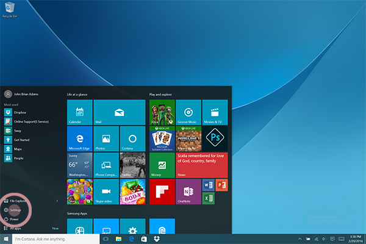This screenshot has width=366, height=244.
Task: Open the Xbox tile
Action: 162,112
